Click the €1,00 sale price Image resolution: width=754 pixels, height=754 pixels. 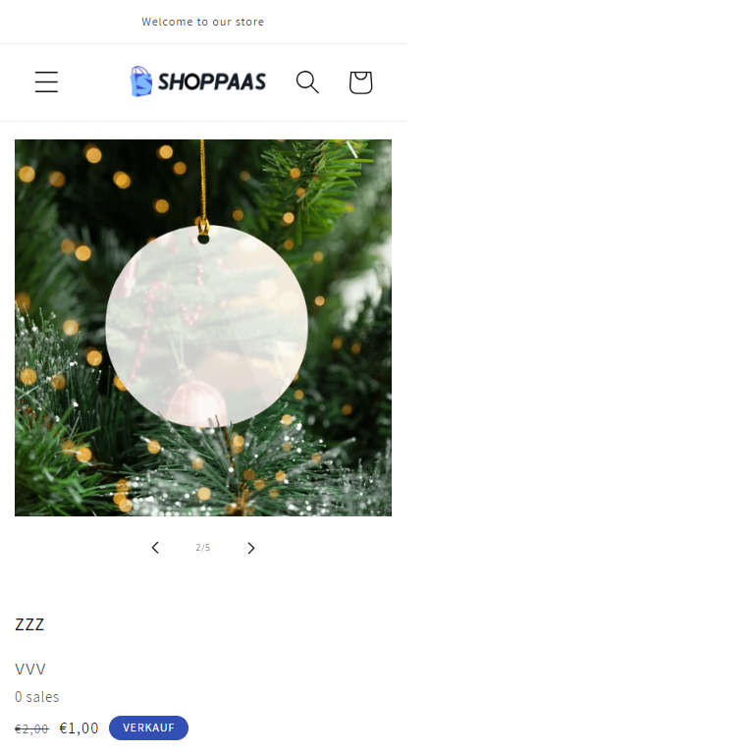[79, 728]
